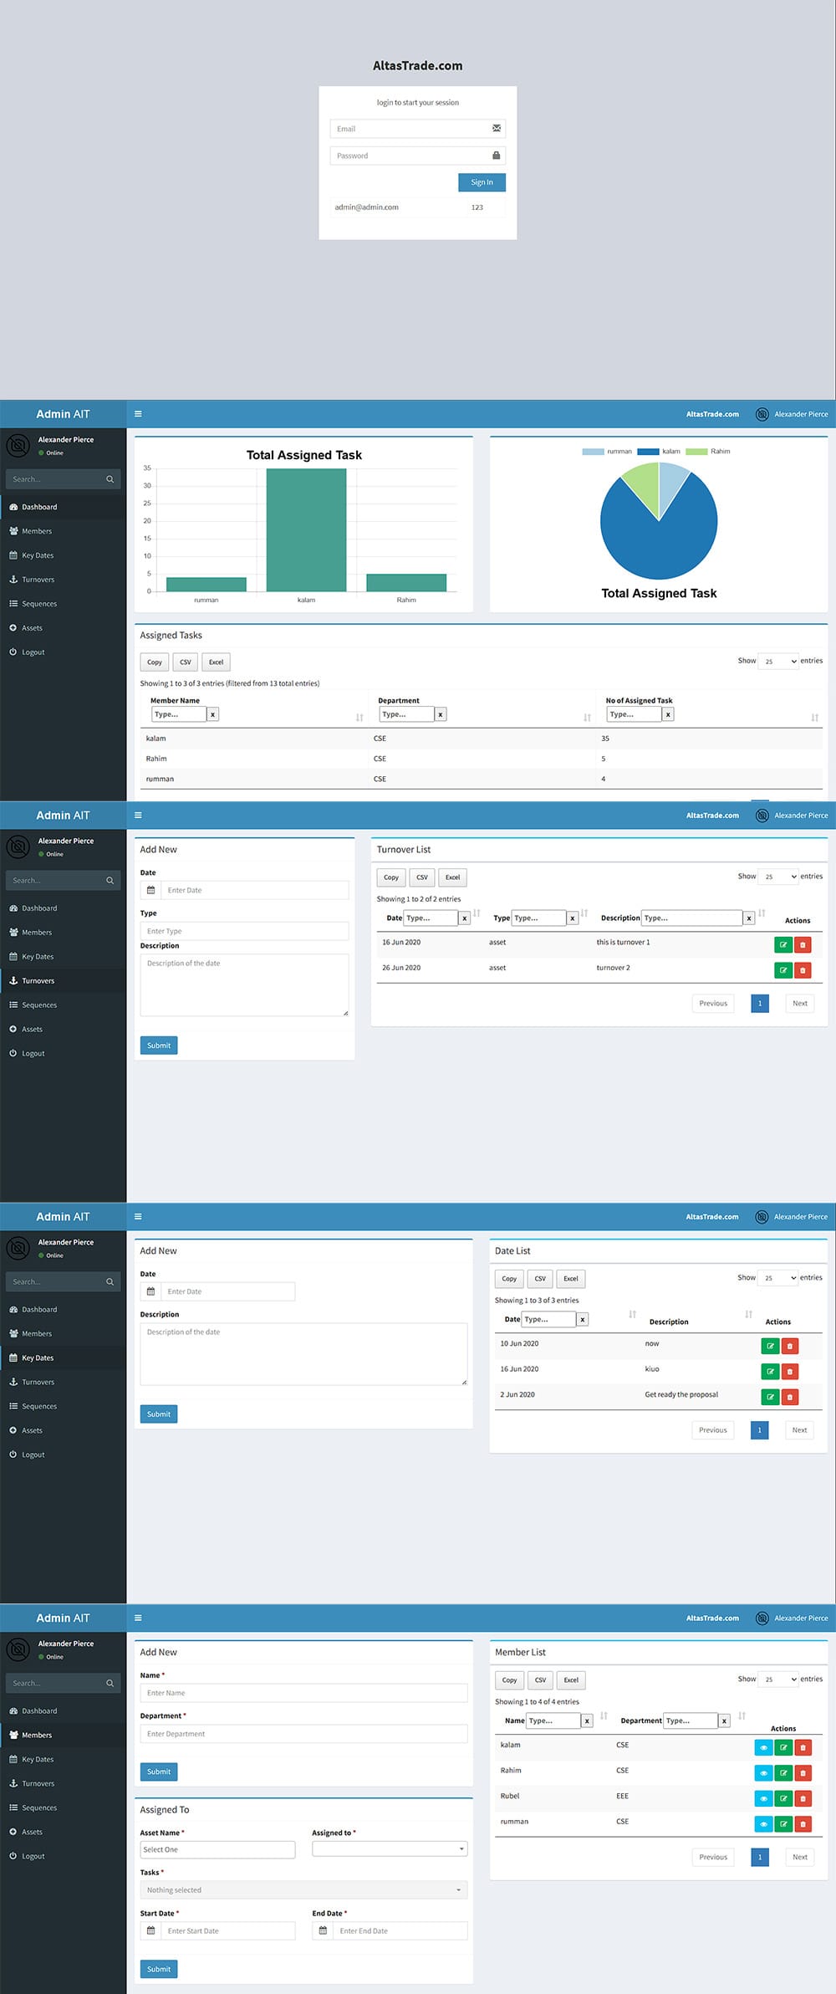Open Sequences in the Dashboard screen sidebar

(39, 604)
